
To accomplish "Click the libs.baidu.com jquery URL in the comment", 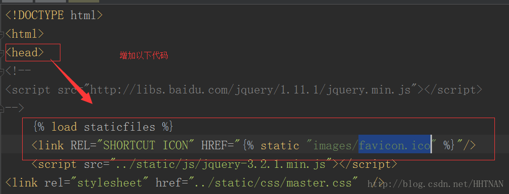I will pyautogui.click(x=251, y=90).
